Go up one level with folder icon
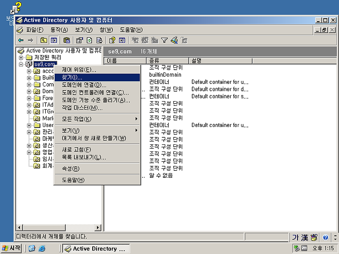This screenshot has height=254, width=339. tap(44, 40)
